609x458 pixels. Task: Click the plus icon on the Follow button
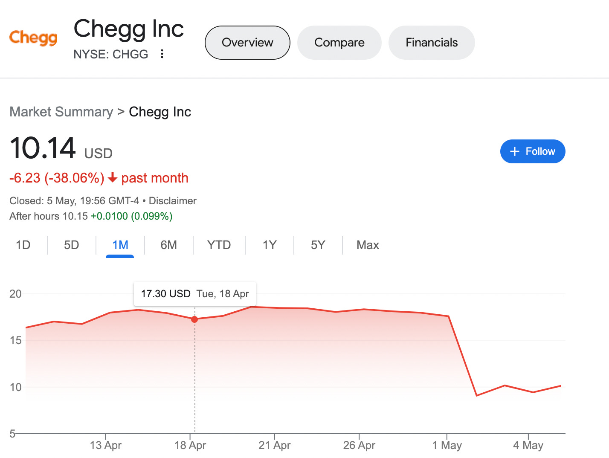515,151
